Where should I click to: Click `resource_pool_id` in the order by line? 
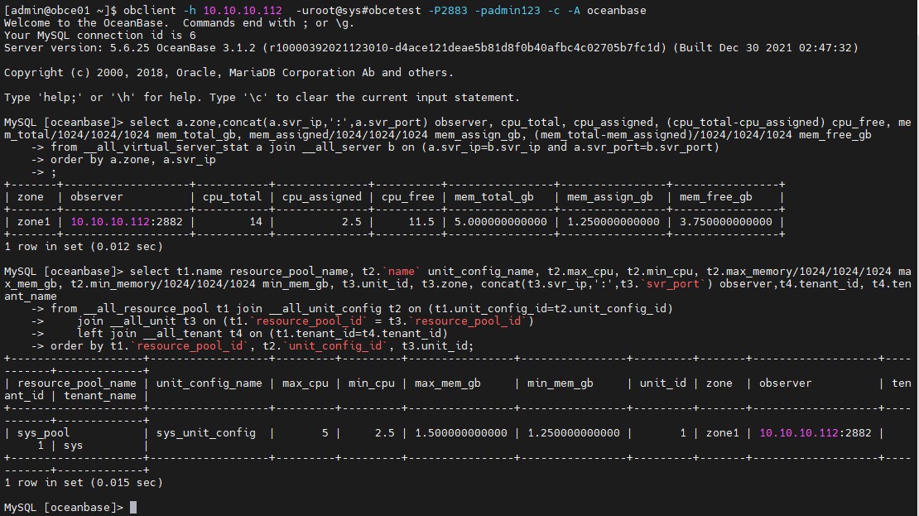[x=190, y=346]
